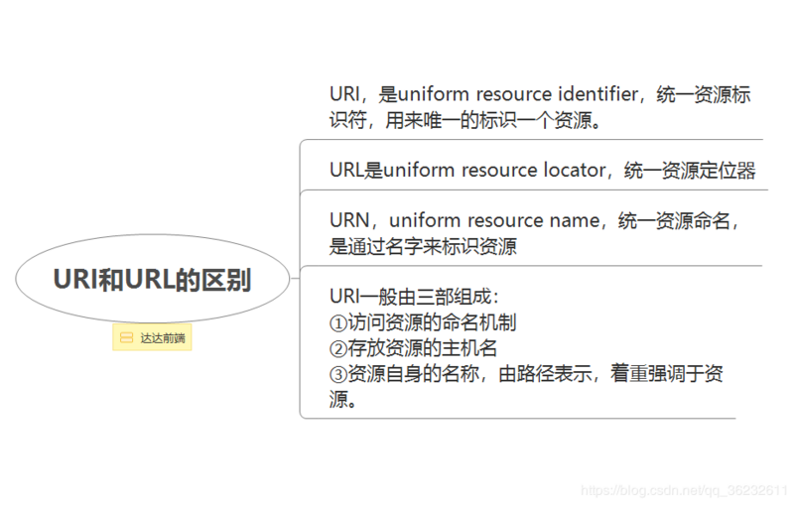
Task: Click the yellow label icon beside 达达前端
Action: [x=126, y=337]
